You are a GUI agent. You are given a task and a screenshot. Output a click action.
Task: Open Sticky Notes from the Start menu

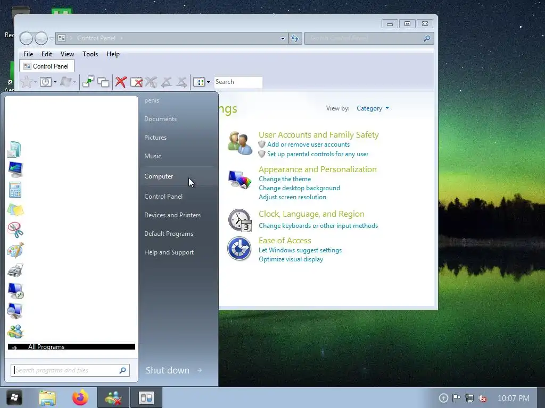(15, 210)
